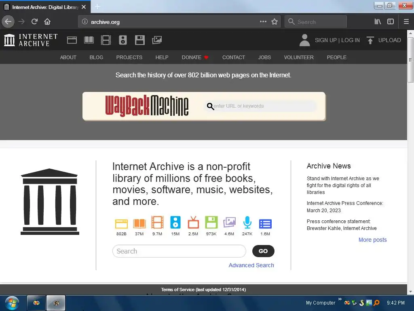Open the VOLUNTEER menu item

[299, 58]
